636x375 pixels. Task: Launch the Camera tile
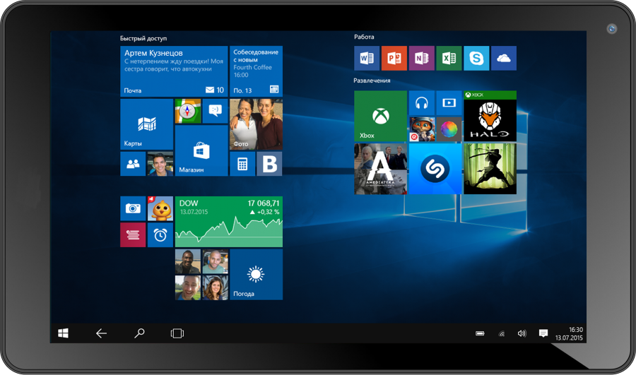pos(133,208)
